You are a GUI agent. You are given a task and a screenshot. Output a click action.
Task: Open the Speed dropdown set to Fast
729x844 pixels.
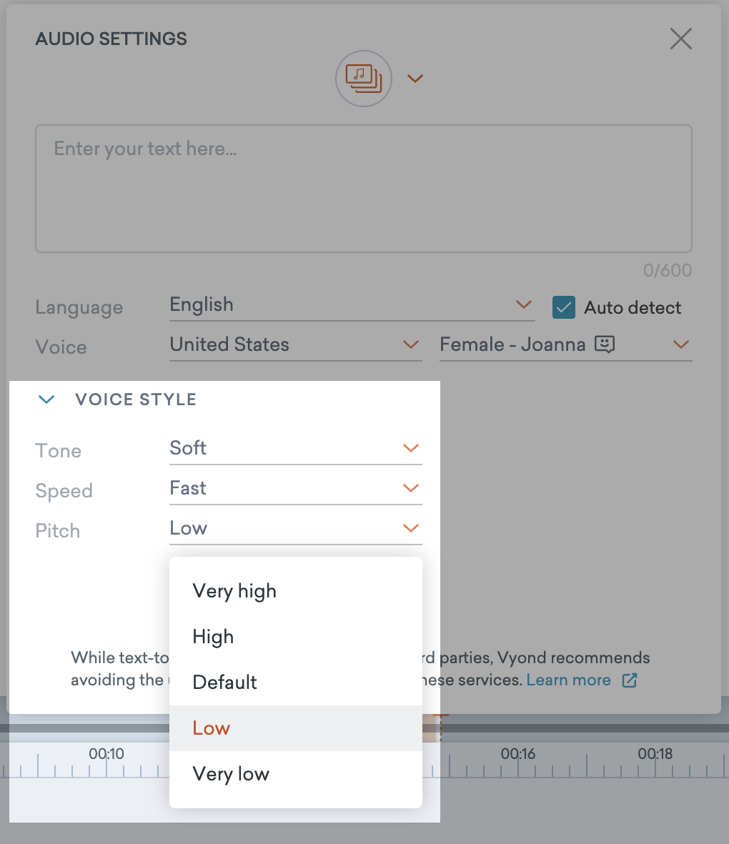(x=294, y=489)
